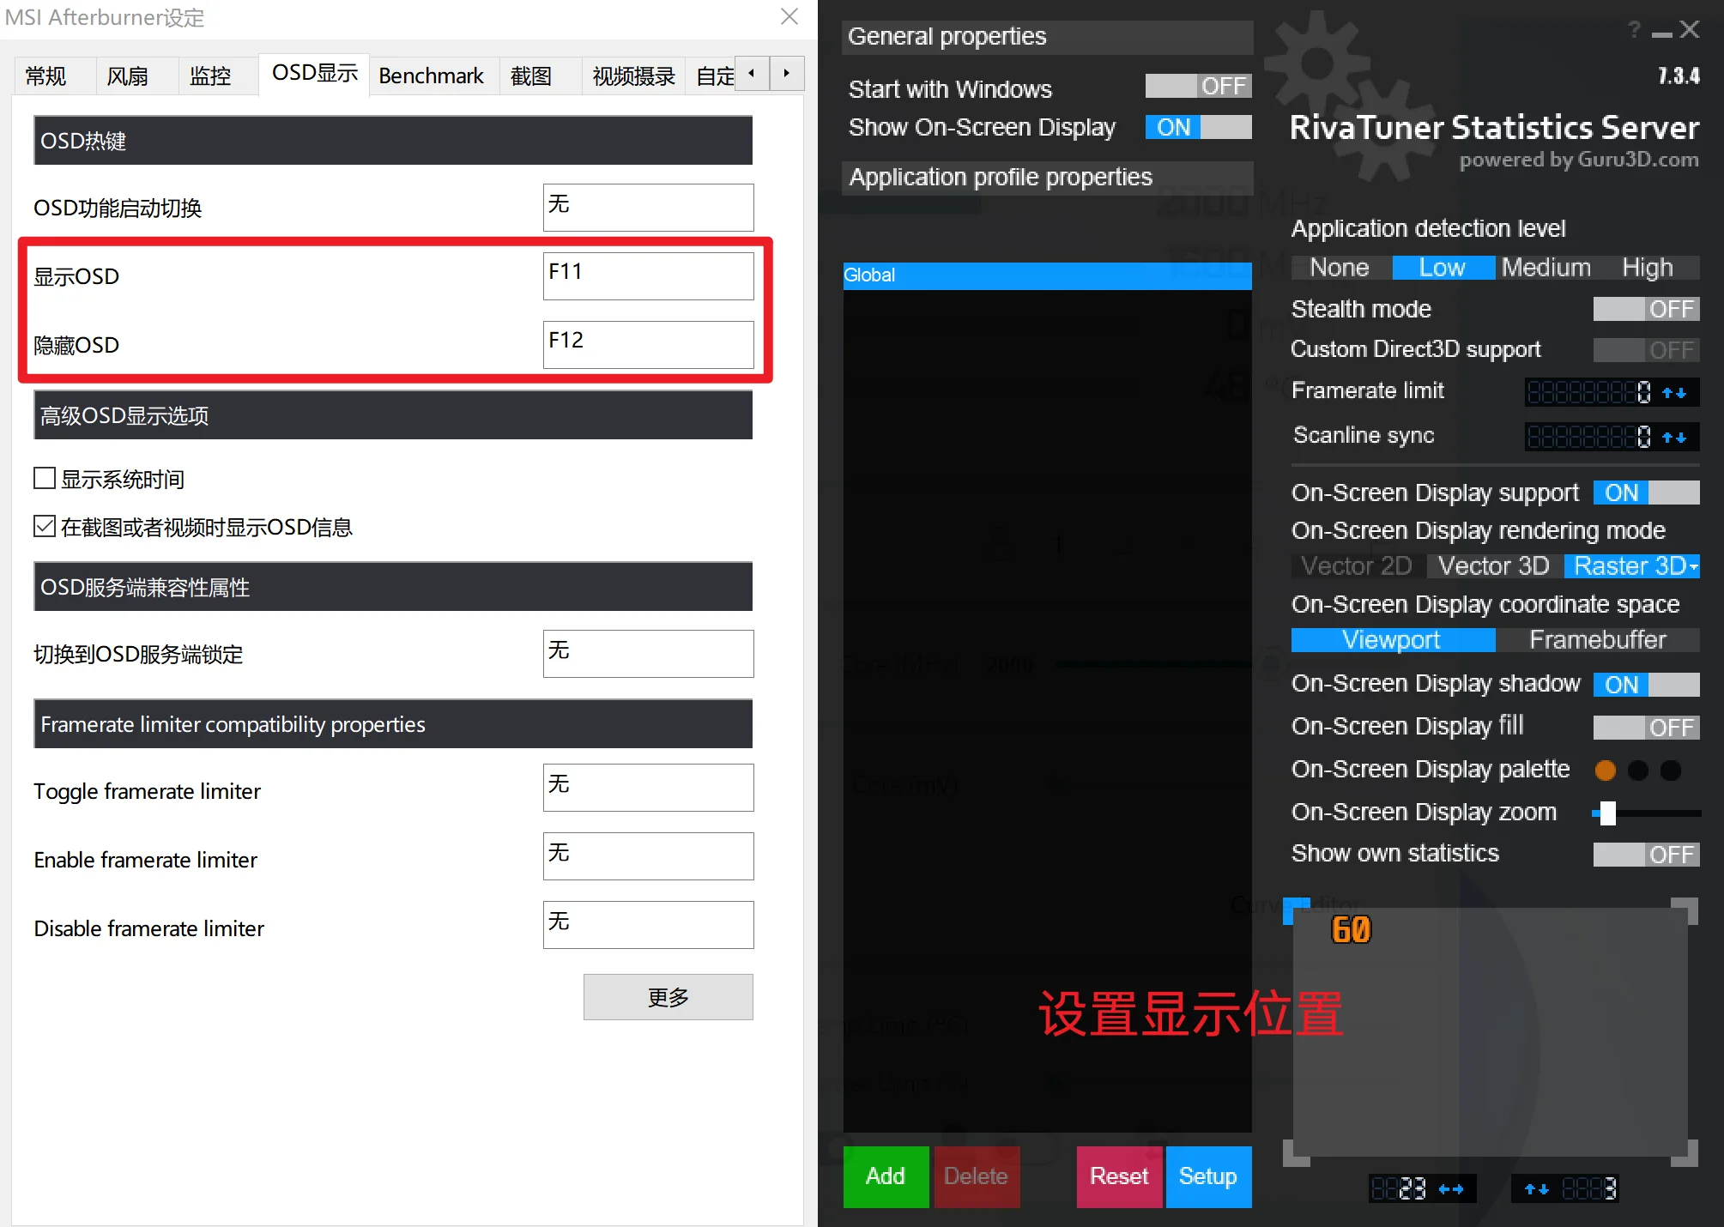This screenshot has height=1227, width=1724.
Task: Click the 更多 button
Action: [668, 997]
